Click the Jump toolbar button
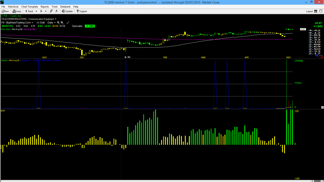This screenshot has height=182, width=324. [x=17, y=11]
